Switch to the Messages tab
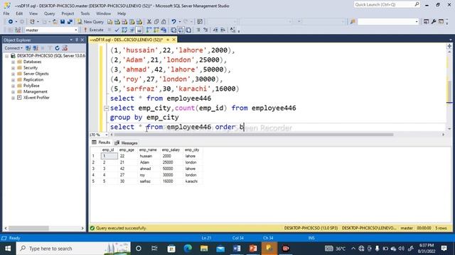The height and width of the screenshot is (255, 455). tap(126, 143)
